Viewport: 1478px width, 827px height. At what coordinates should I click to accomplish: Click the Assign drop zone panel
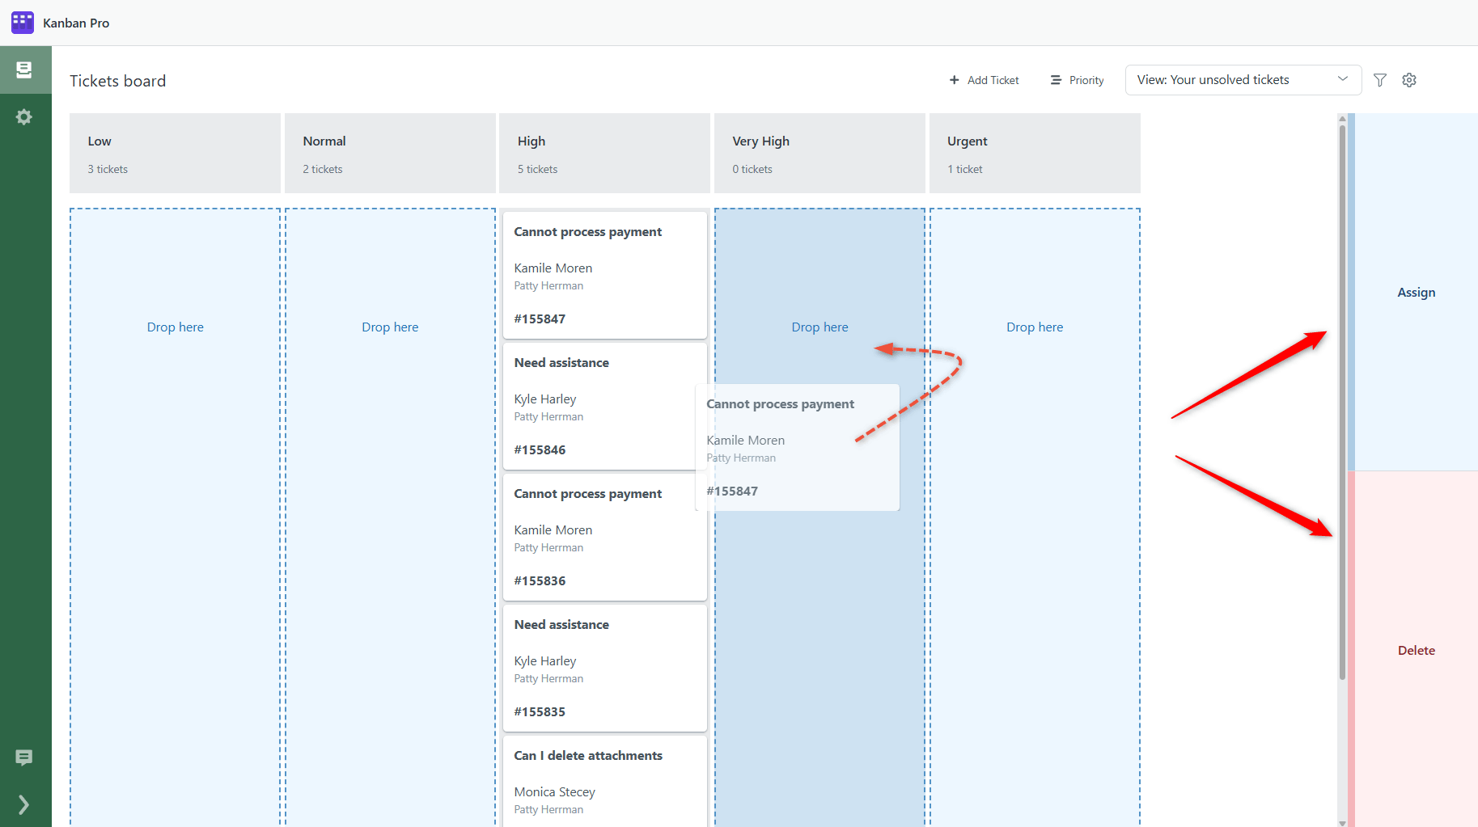pos(1416,292)
